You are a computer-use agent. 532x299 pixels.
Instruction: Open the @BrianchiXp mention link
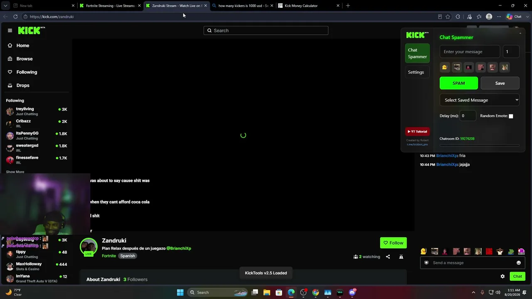click(x=179, y=248)
